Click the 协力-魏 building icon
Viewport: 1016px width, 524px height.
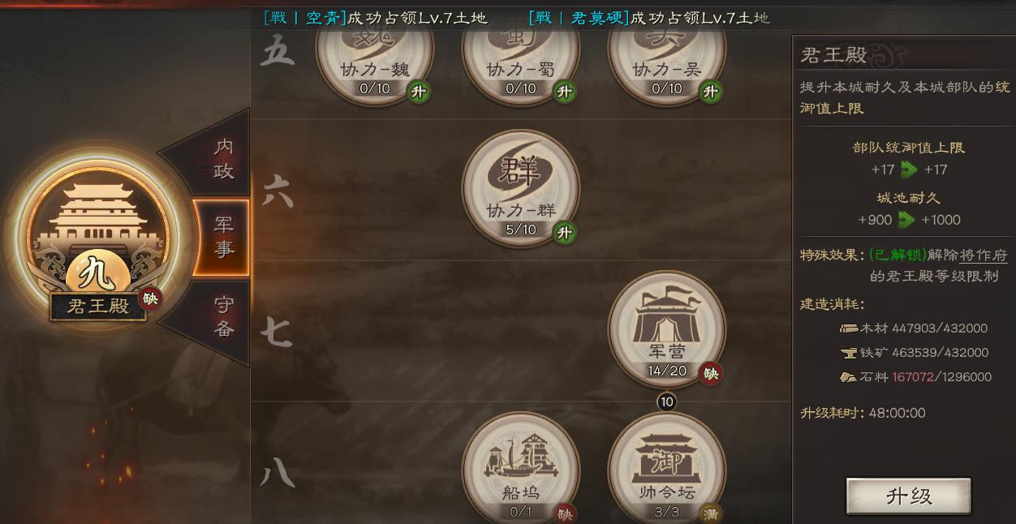[374, 55]
